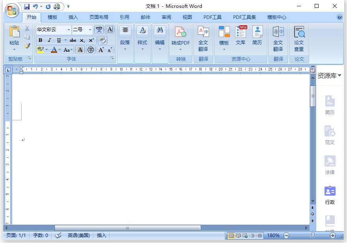Change case with the Aa button
This screenshot has height=243, width=347.
68,50
